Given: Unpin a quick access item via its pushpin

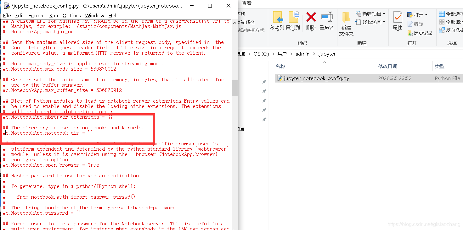Looking at the screenshot, I should [x=264, y=82].
